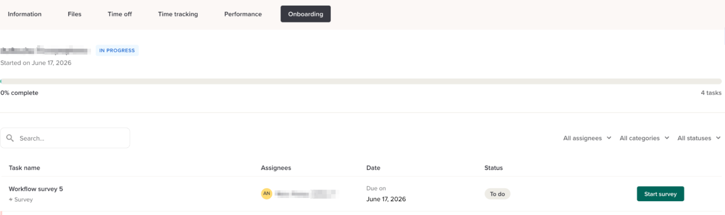Click the All assignees chevron arrow

pos(609,138)
